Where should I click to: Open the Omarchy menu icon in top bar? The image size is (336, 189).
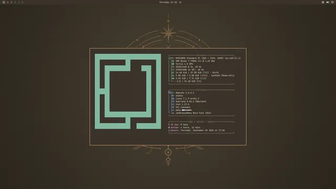4,2
